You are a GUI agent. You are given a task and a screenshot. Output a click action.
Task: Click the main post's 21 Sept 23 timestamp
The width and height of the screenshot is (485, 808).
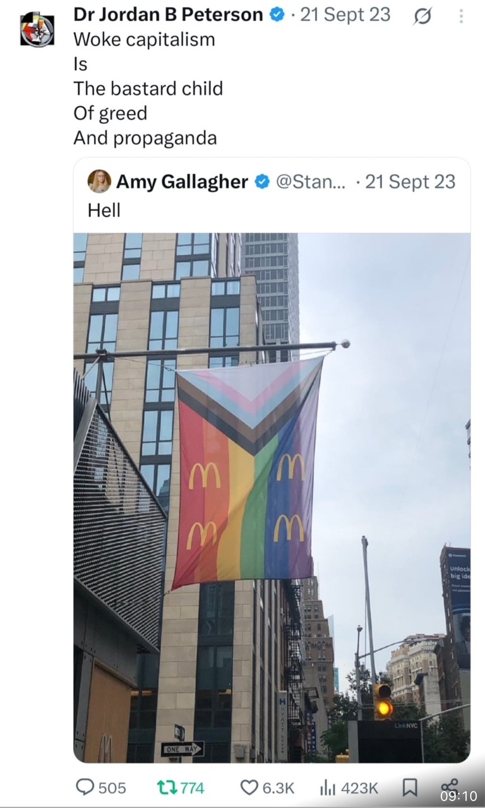coord(345,15)
